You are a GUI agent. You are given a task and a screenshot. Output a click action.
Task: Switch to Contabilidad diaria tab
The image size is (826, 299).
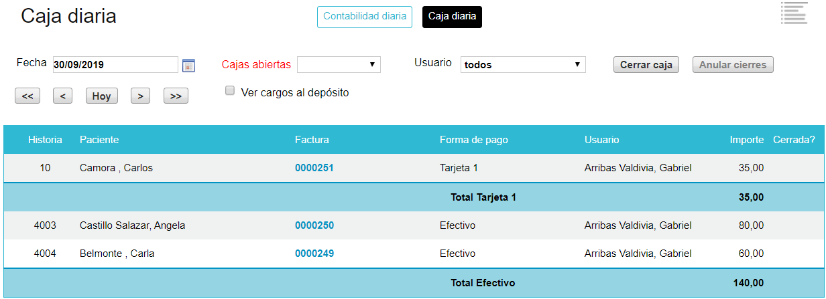(365, 17)
